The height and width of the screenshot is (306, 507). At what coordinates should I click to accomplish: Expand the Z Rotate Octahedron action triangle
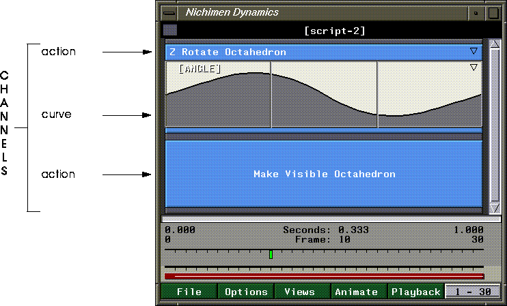tap(474, 51)
